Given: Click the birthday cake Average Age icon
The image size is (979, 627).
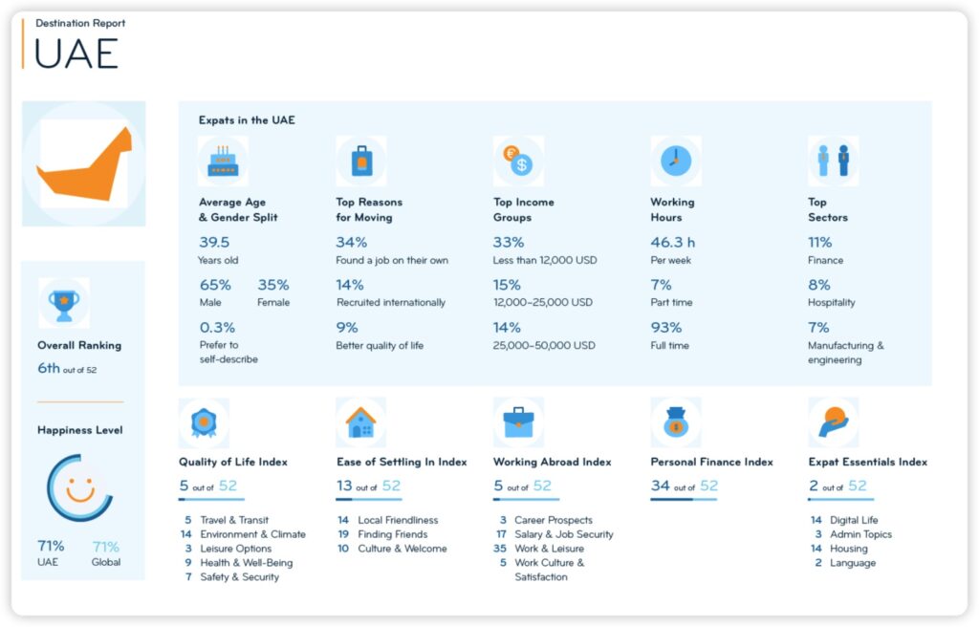Looking at the screenshot, I should coord(223,161).
